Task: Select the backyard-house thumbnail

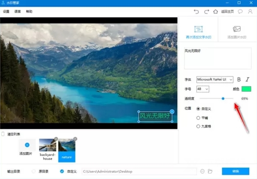Action: 48,146
